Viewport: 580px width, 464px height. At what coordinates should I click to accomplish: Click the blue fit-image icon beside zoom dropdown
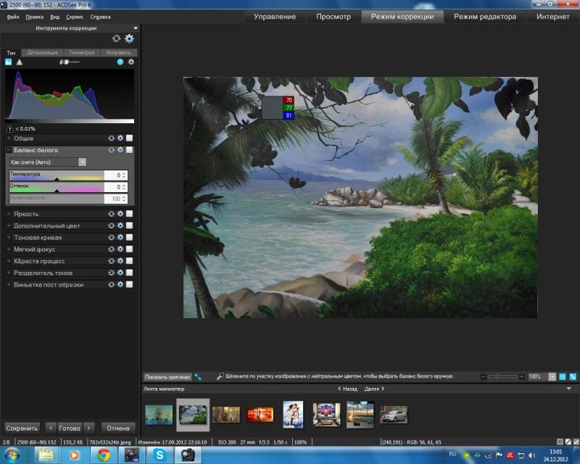563,377
